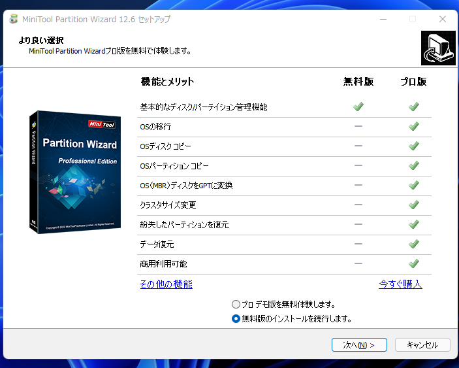Click the データ復元 feature label

157,244
